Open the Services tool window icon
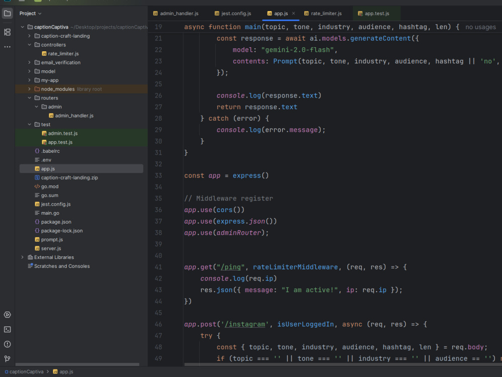The width and height of the screenshot is (502, 377). point(7,315)
